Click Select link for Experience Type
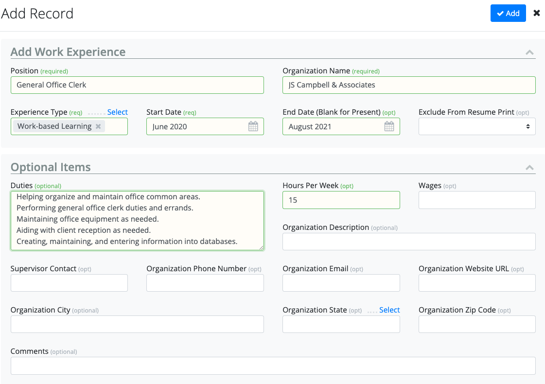Viewport: 545px width, 384px height. [x=117, y=112]
